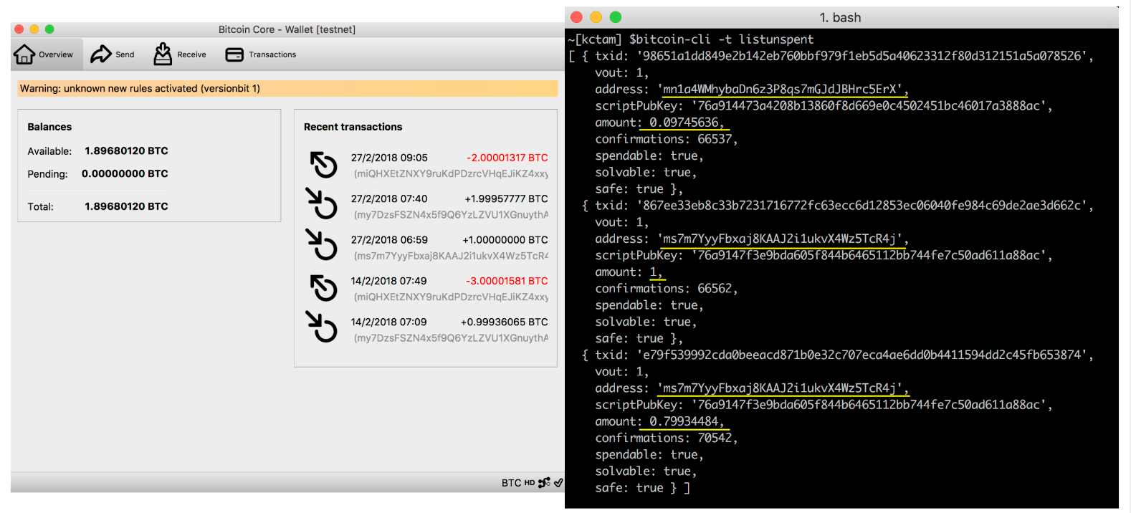Open the Overview tab house icon

click(24, 54)
